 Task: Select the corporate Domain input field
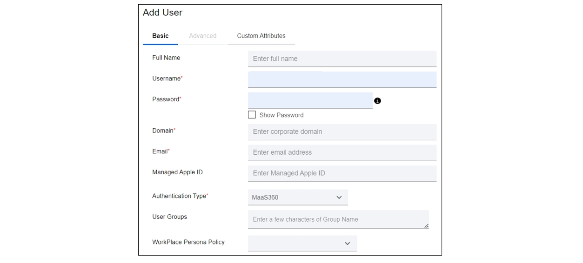342,131
